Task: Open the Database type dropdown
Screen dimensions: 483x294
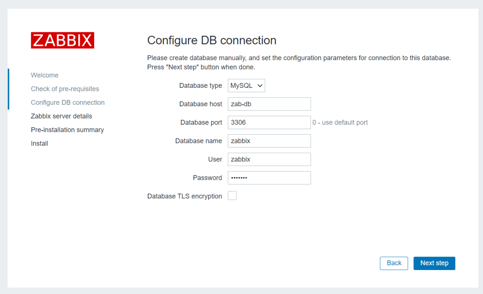Action: click(x=246, y=85)
